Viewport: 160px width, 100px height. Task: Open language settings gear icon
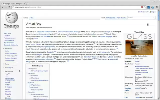[19, 71]
